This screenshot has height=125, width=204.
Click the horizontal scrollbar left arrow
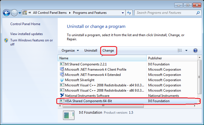pyautogui.click(x=60, y=106)
